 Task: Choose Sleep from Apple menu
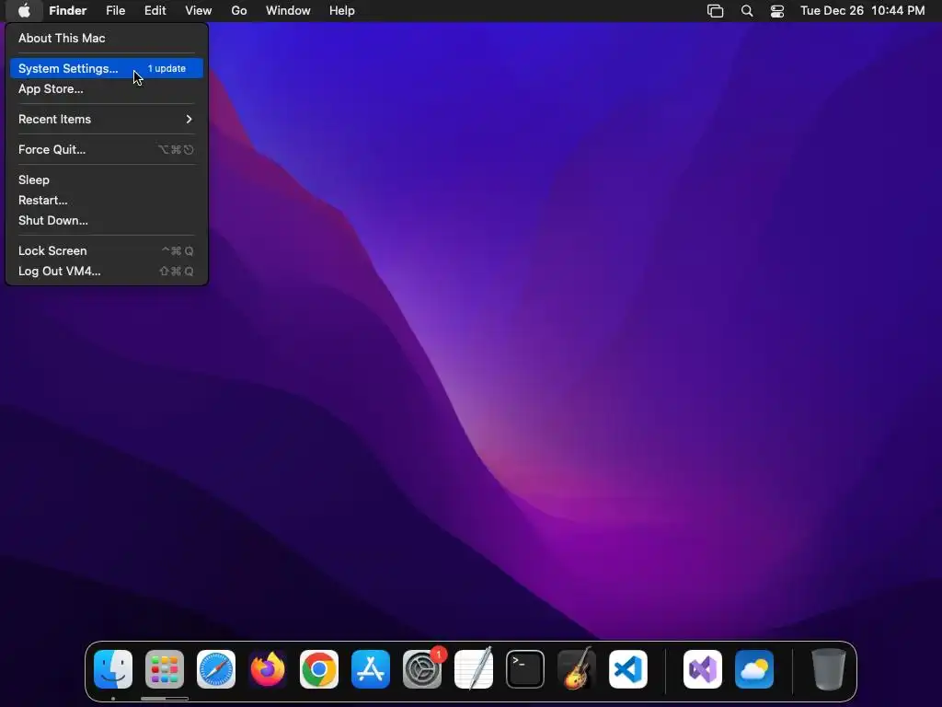pyautogui.click(x=107, y=180)
